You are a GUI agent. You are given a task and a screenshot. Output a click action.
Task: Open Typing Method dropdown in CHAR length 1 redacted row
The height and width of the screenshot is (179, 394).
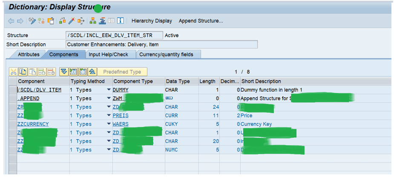(109, 132)
